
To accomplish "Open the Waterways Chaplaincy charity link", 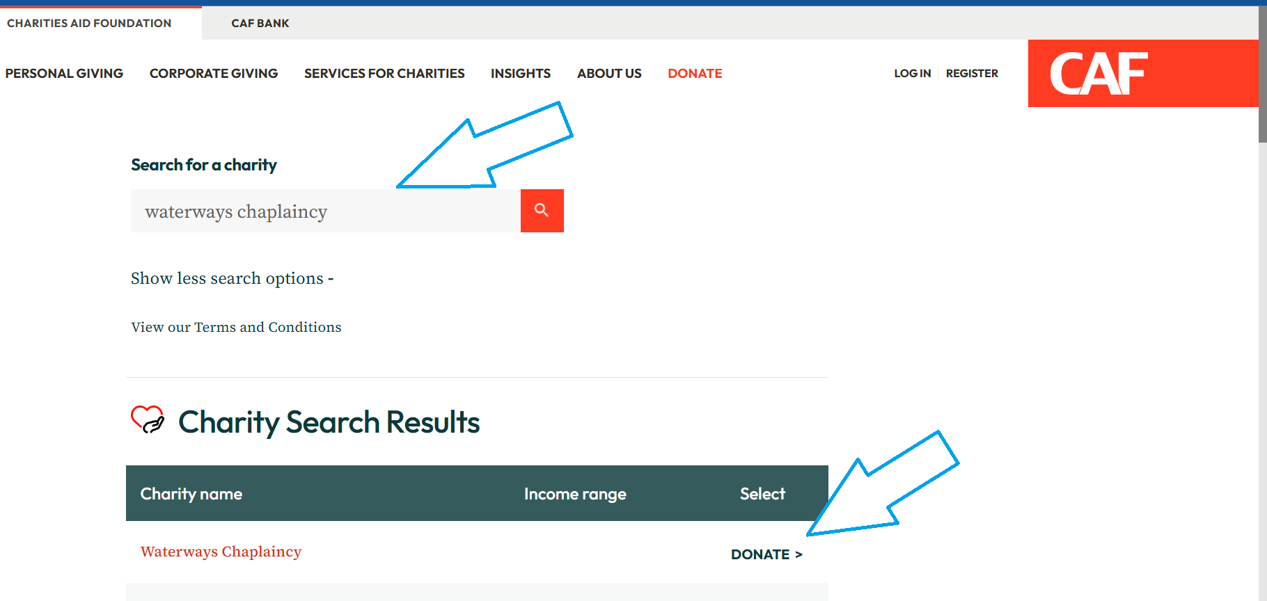I will coord(221,552).
